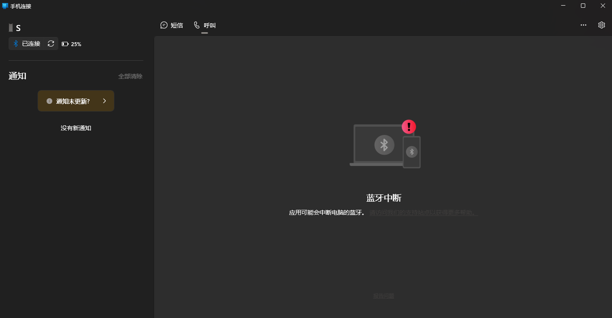Click the 报告问题 link at bottom
The height and width of the screenshot is (318, 612).
[x=384, y=296]
